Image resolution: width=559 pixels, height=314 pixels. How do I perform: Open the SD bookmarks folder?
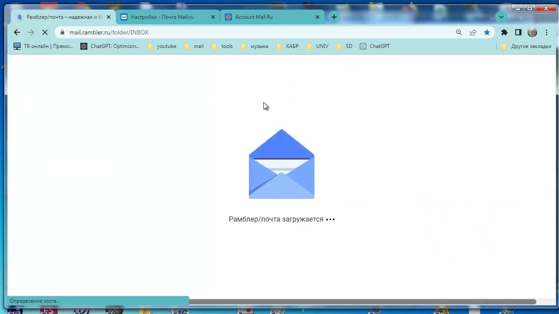[x=344, y=46]
